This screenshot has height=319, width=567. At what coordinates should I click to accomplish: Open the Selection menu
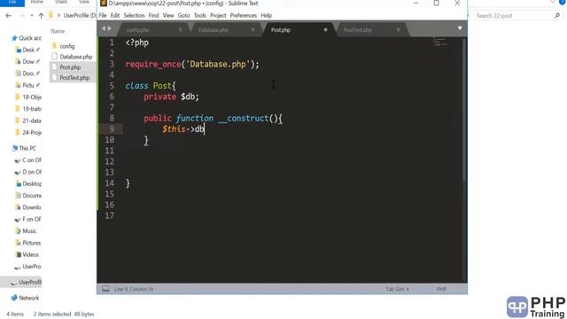(x=134, y=16)
